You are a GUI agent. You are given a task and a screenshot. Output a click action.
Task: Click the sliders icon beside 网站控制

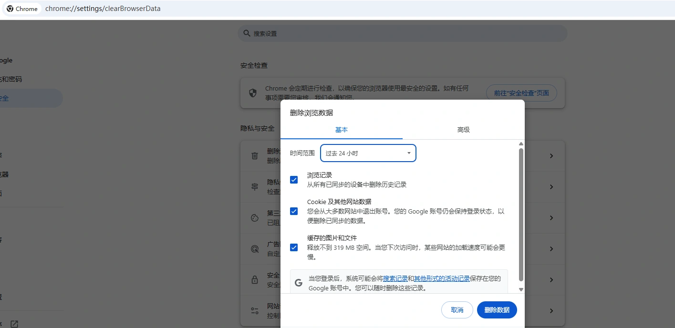(255, 310)
